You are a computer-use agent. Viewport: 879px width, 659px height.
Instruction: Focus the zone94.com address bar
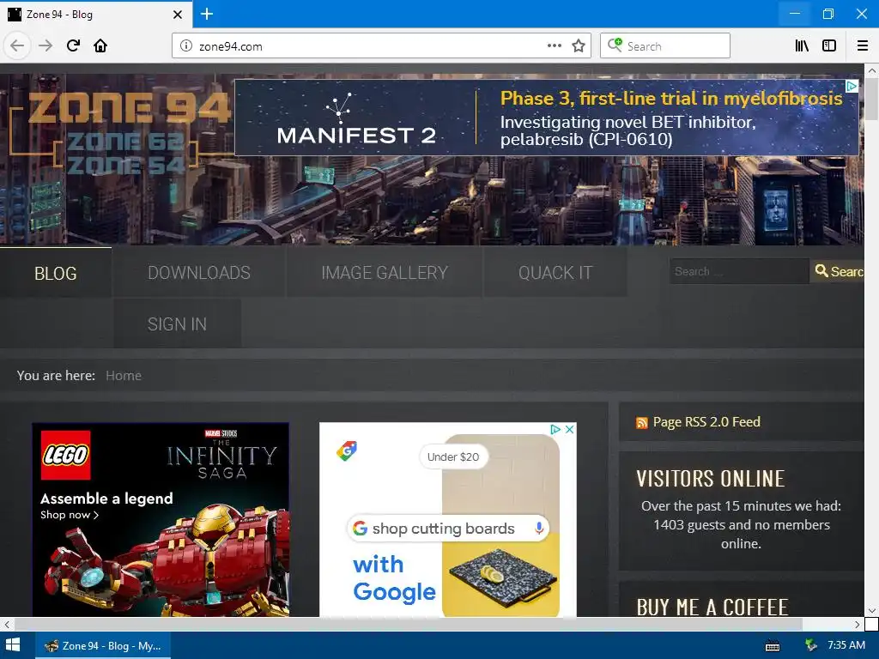(370, 46)
